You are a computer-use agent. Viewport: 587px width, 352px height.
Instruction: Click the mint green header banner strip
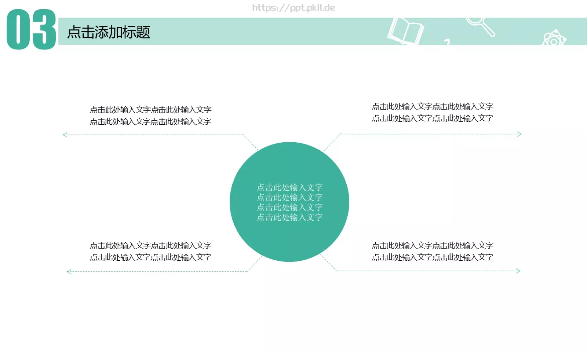(257, 31)
